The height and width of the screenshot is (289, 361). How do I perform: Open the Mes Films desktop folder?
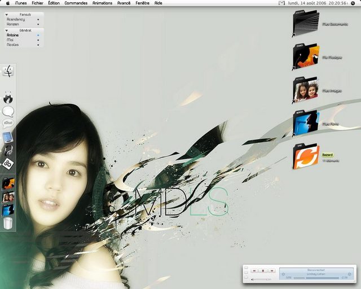pos(306,123)
